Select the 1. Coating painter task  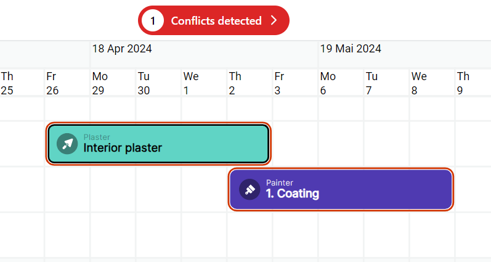[357, 189]
